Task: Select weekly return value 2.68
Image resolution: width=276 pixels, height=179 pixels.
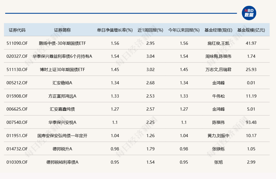Action: 150,83
